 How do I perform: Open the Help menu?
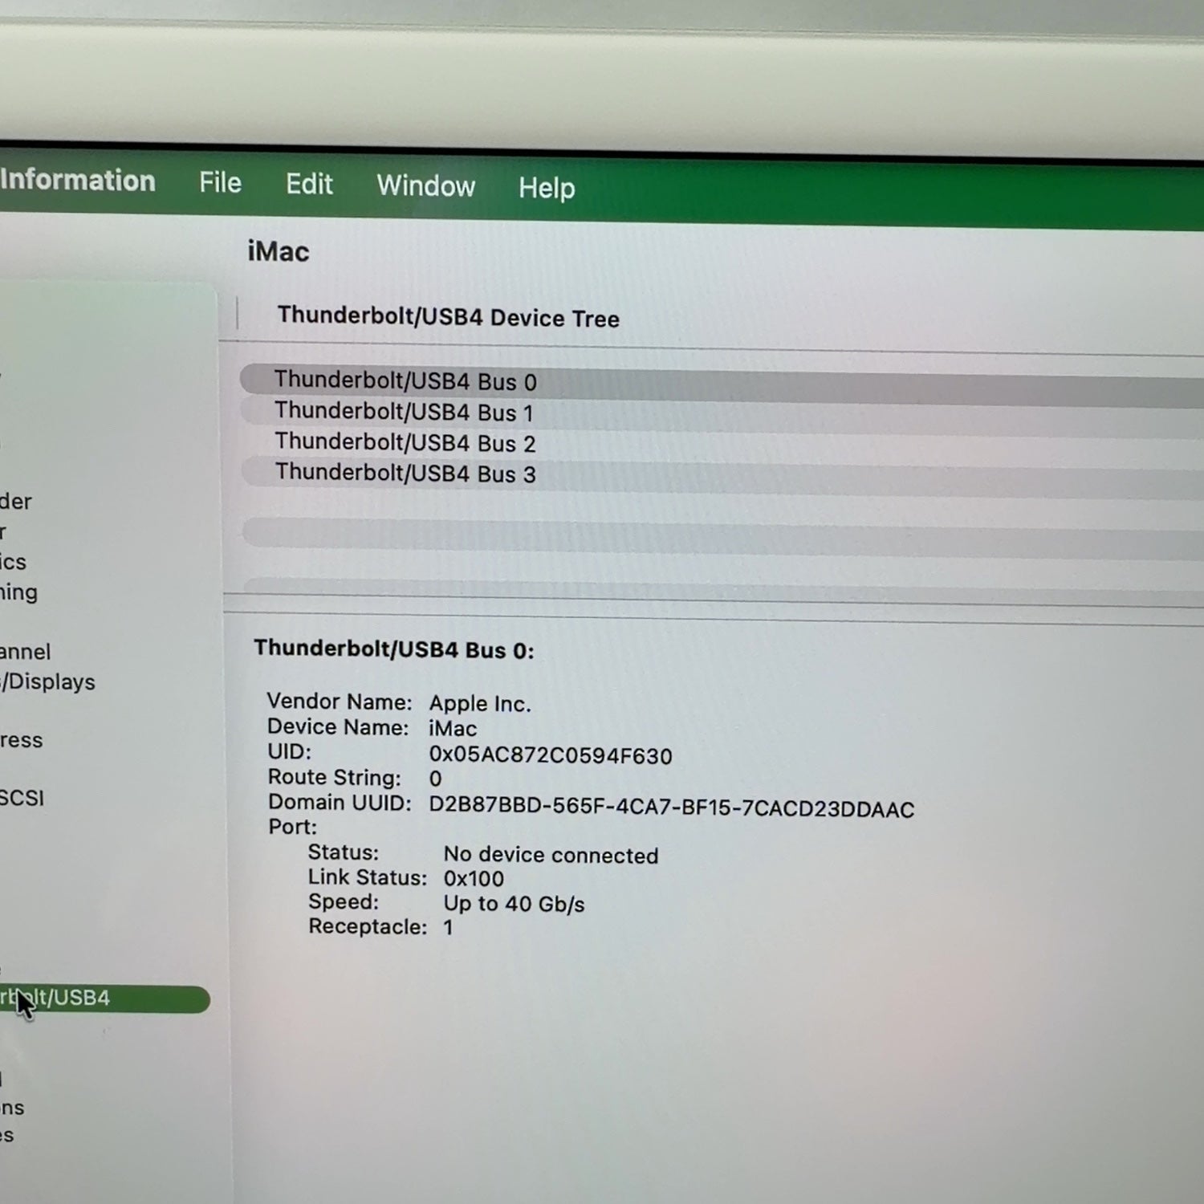[547, 189]
